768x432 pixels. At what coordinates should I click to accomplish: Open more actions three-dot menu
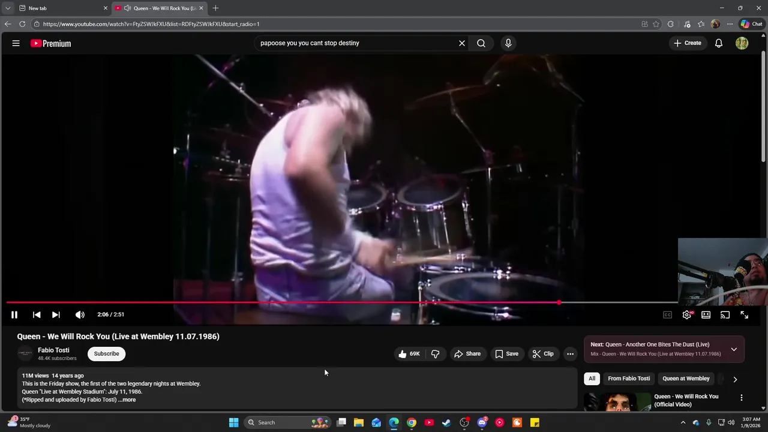pos(571,354)
